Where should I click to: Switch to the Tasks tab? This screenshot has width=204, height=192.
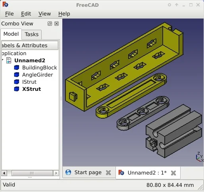coord(32,35)
